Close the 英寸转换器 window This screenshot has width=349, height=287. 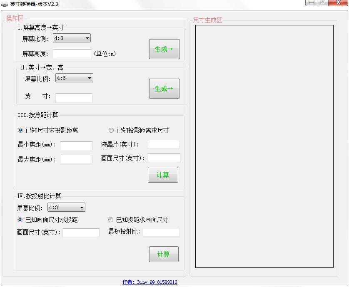coord(338,2)
